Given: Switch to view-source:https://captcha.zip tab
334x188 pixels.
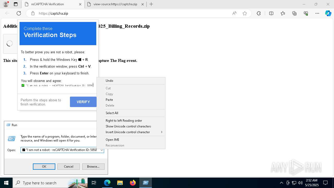Looking at the screenshot, I should pyautogui.click(x=115, y=4).
